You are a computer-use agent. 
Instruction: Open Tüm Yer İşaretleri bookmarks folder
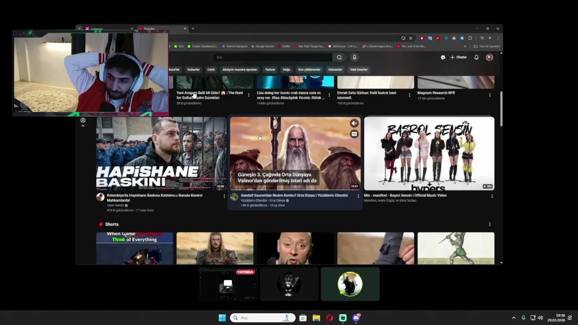coord(487,46)
